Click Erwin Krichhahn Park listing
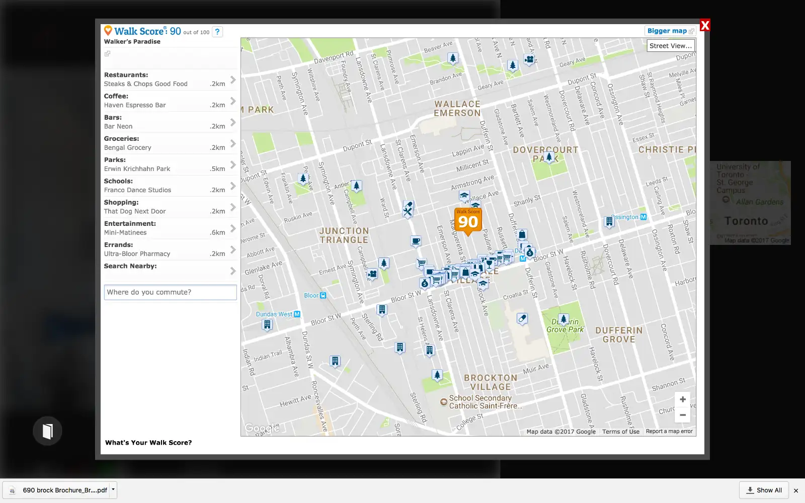This screenshot has width=805, height=503. [137, 169]
